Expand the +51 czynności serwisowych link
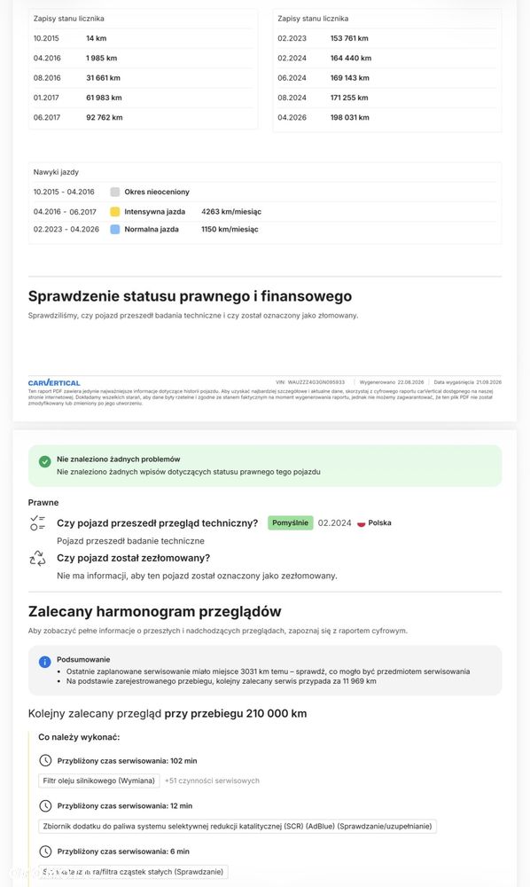530x887 pixels. 212,781
